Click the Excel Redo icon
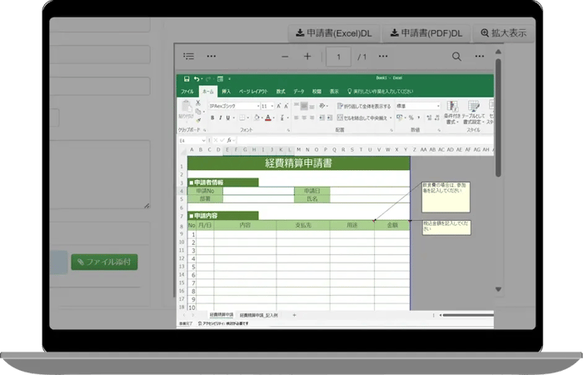The image size is (583, 375). 208,79
